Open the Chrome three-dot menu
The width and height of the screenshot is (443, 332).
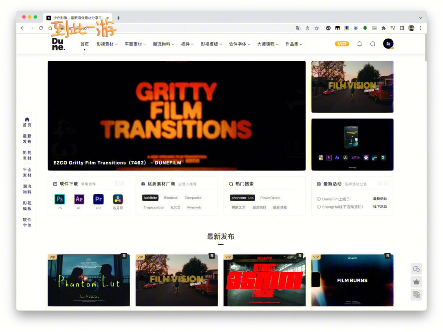point(420,28)
